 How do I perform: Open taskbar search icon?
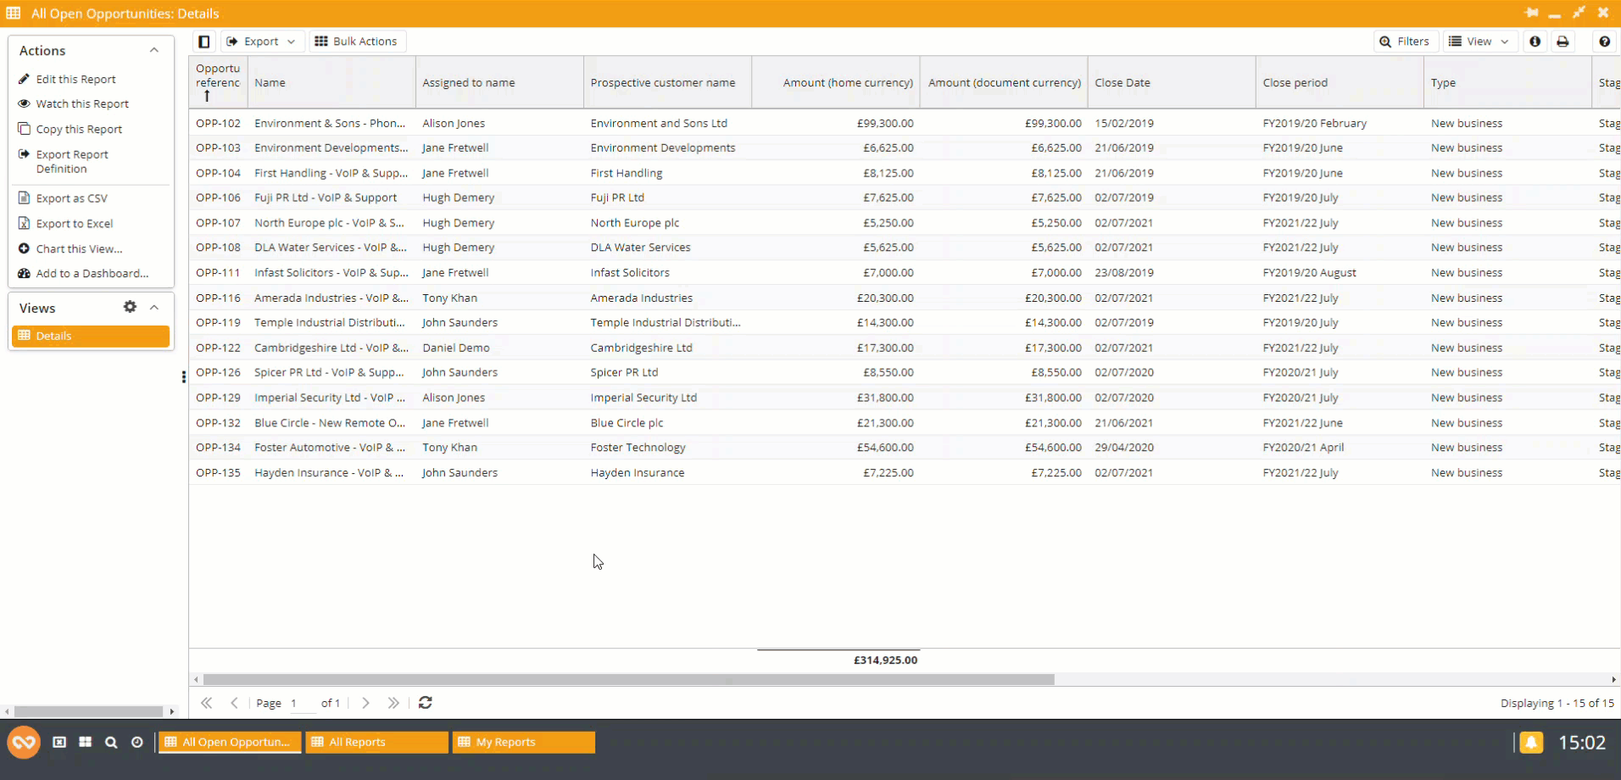[111, 742]
